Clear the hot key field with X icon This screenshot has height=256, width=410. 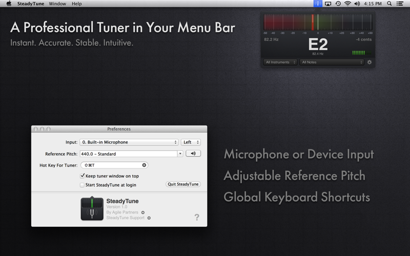(144, 165)
